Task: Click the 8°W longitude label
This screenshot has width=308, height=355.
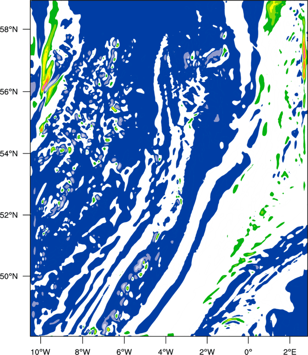Action: (x=82, y=352)
